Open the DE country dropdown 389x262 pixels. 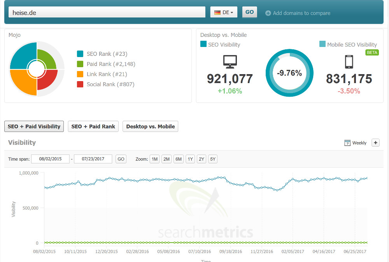point(224,12)
